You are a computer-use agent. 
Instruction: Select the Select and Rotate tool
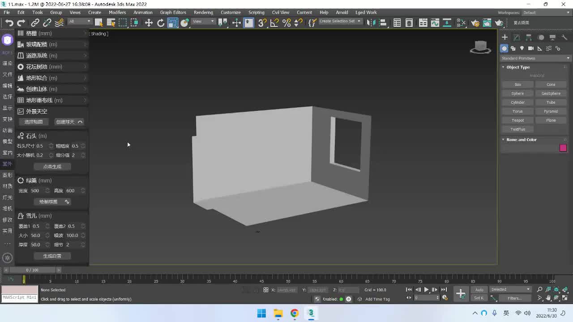coord(161,23)
